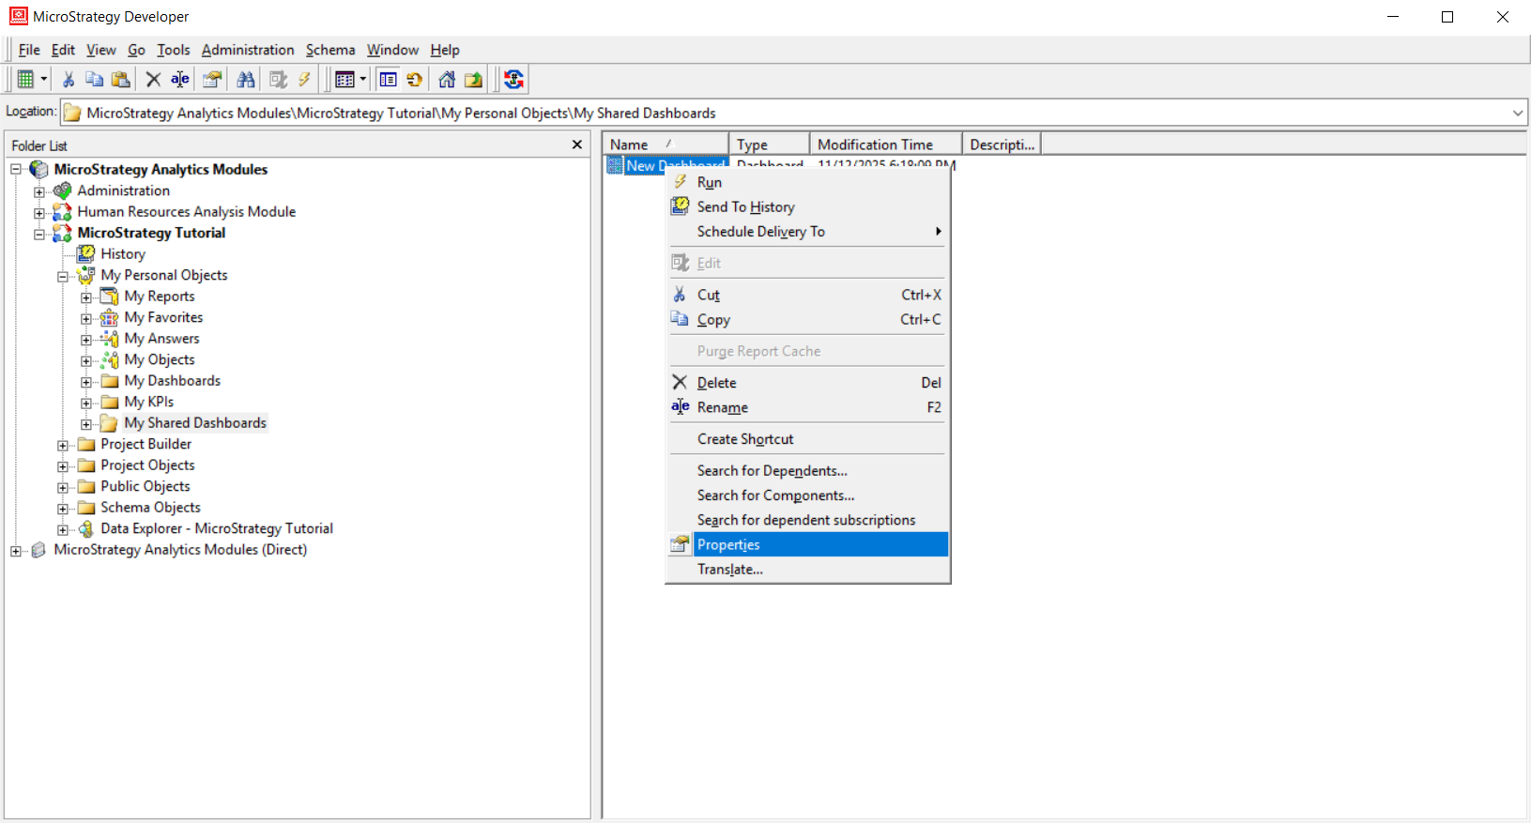Click the Refresh toolbar icon

pyautogui.click(x=414, y=80)
